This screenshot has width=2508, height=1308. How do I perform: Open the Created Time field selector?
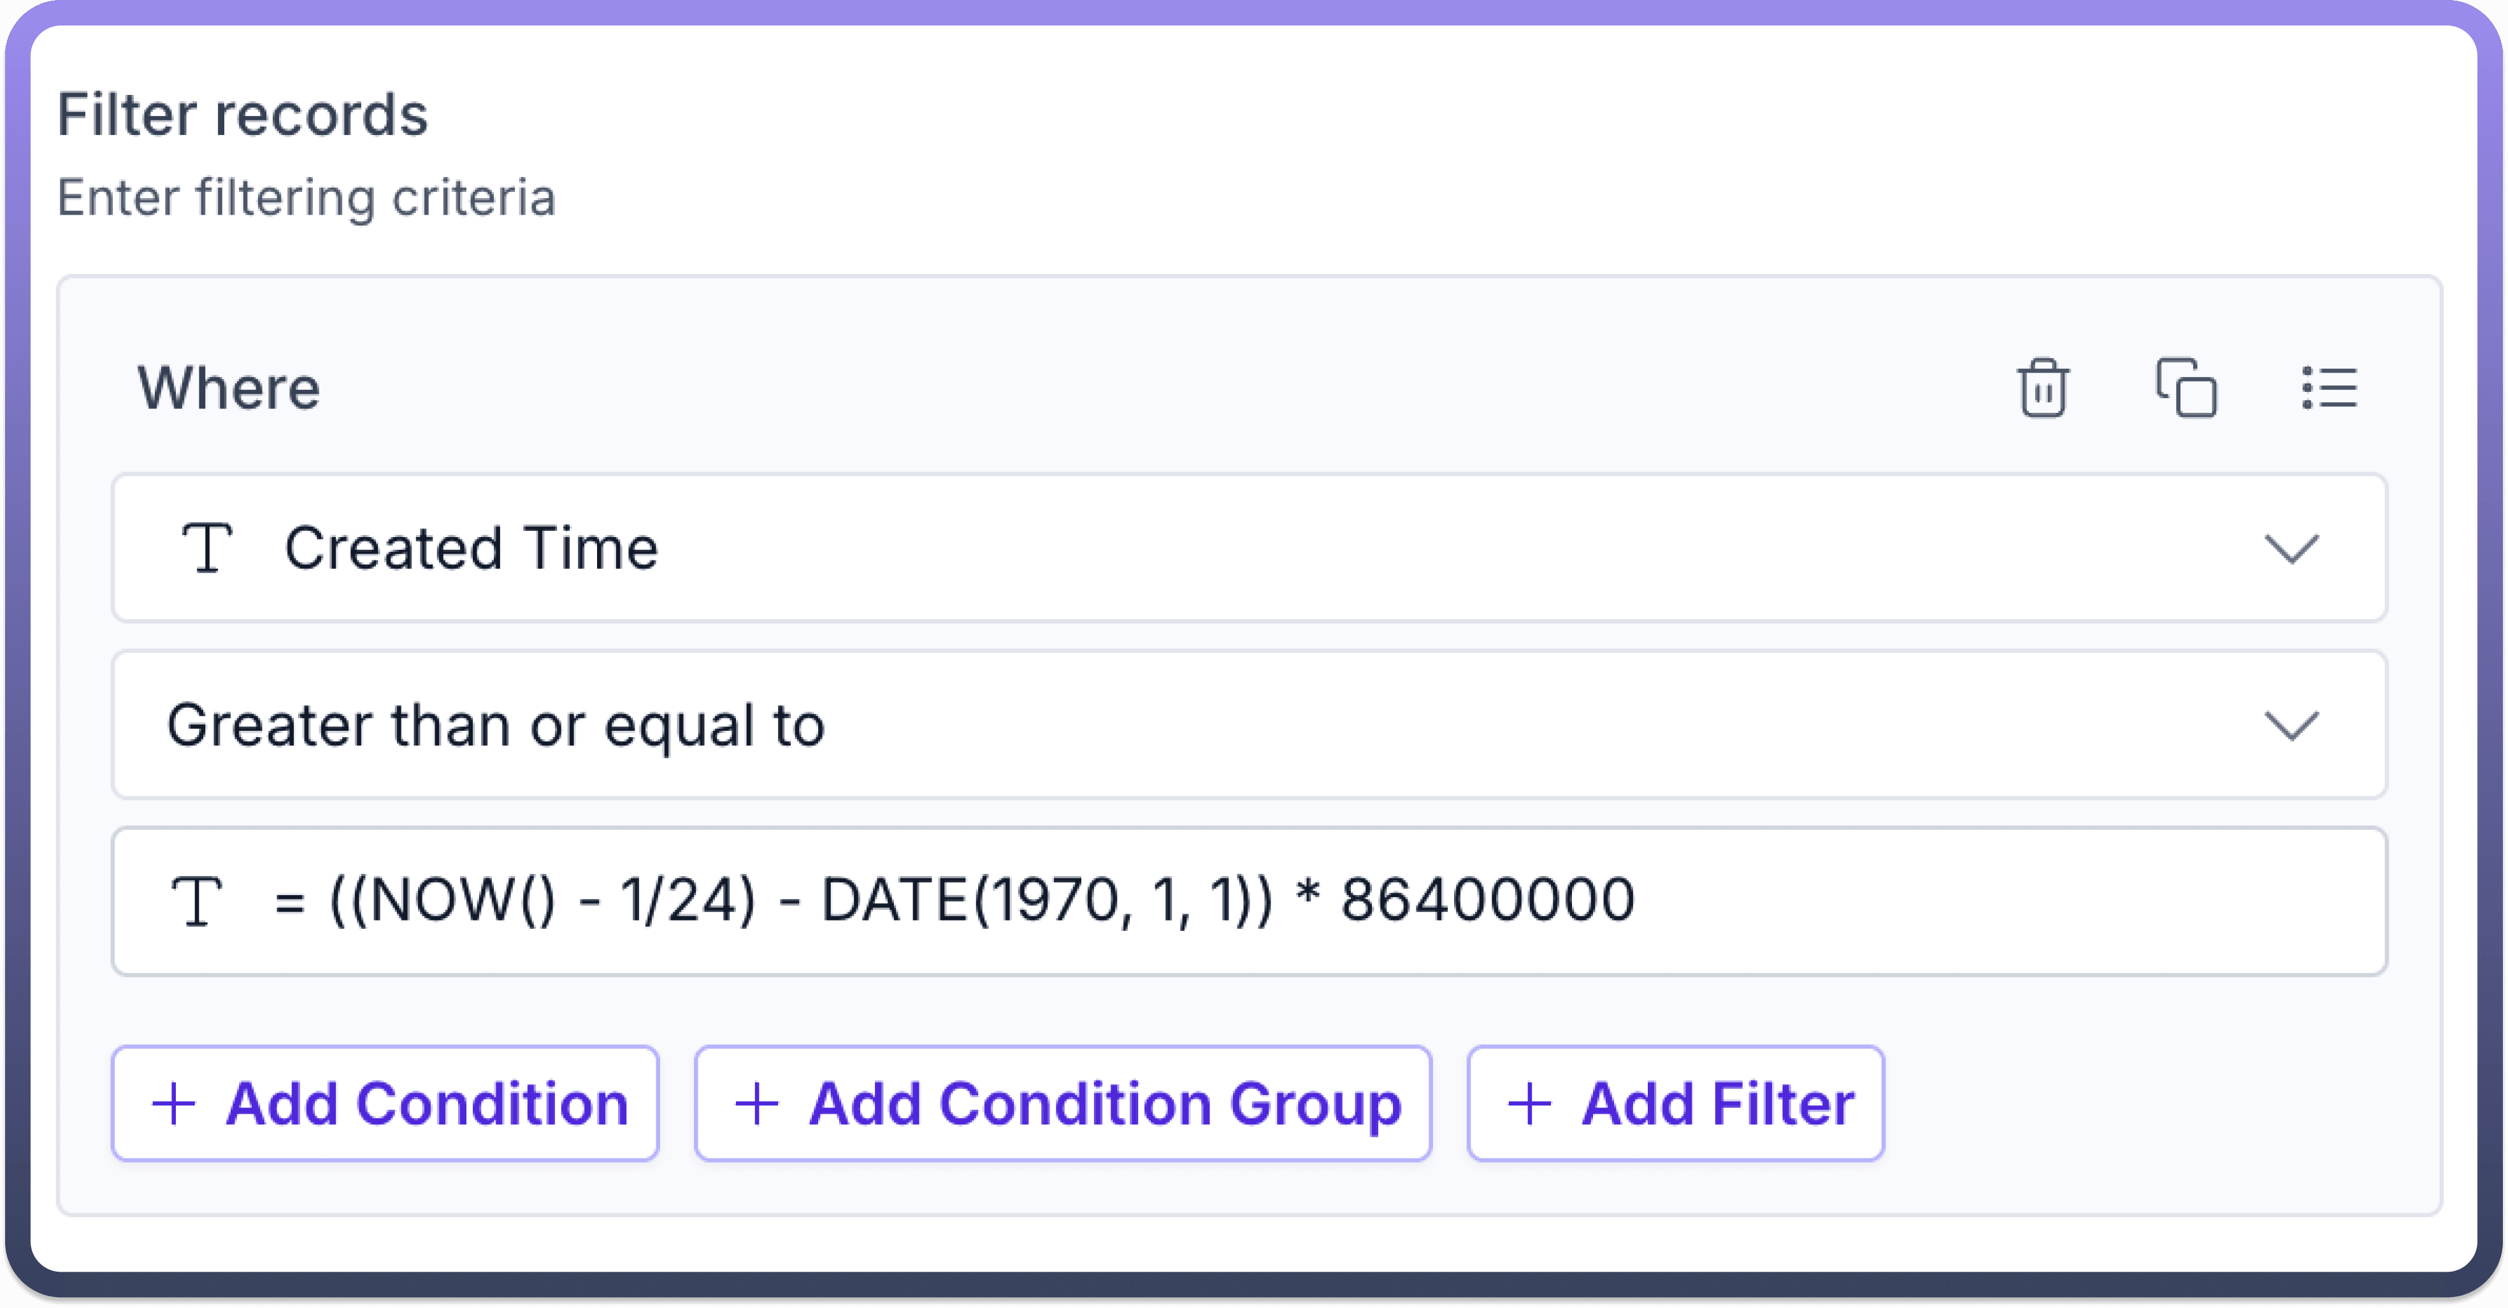pyautogui.click(x=1169, y=548)
